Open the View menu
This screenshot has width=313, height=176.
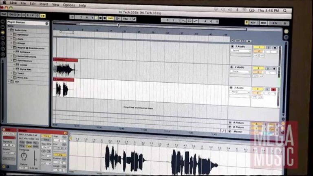(56, 4)
